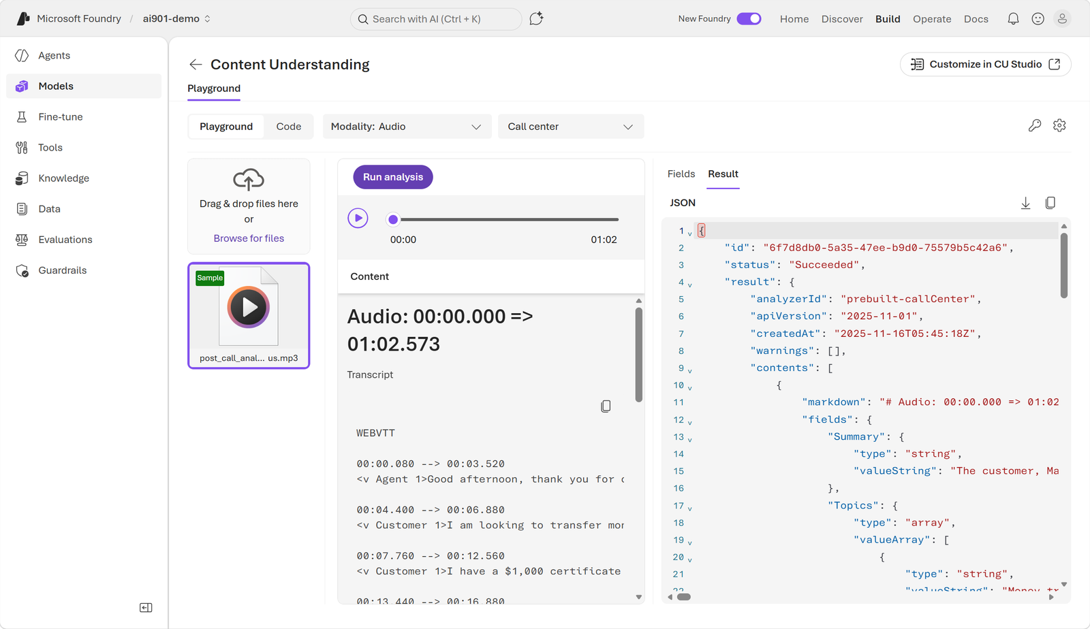Click the Browse for files link
The width and height of the screenshot is (1090, 629).
point(249,238)
